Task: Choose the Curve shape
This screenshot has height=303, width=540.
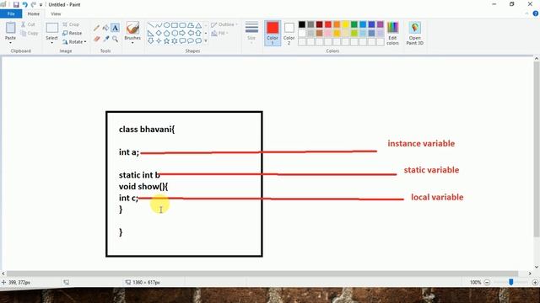Action: click(x=159, y=25)
